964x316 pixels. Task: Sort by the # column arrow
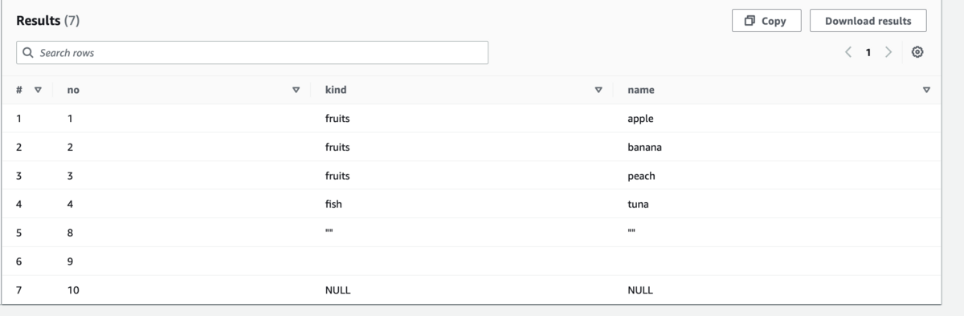point(38,91)
